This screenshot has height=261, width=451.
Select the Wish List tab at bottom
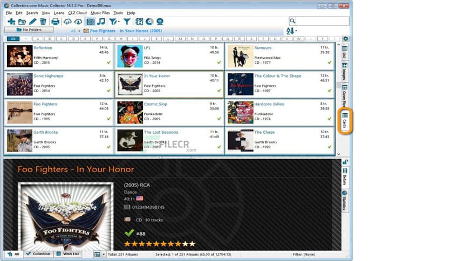point(68,254)
